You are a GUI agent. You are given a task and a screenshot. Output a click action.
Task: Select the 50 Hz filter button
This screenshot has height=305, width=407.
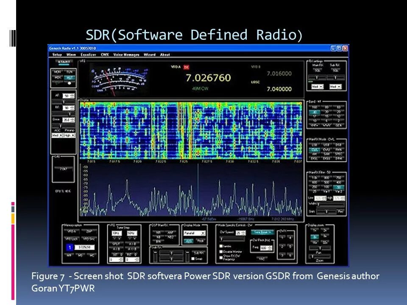(339, 187)
